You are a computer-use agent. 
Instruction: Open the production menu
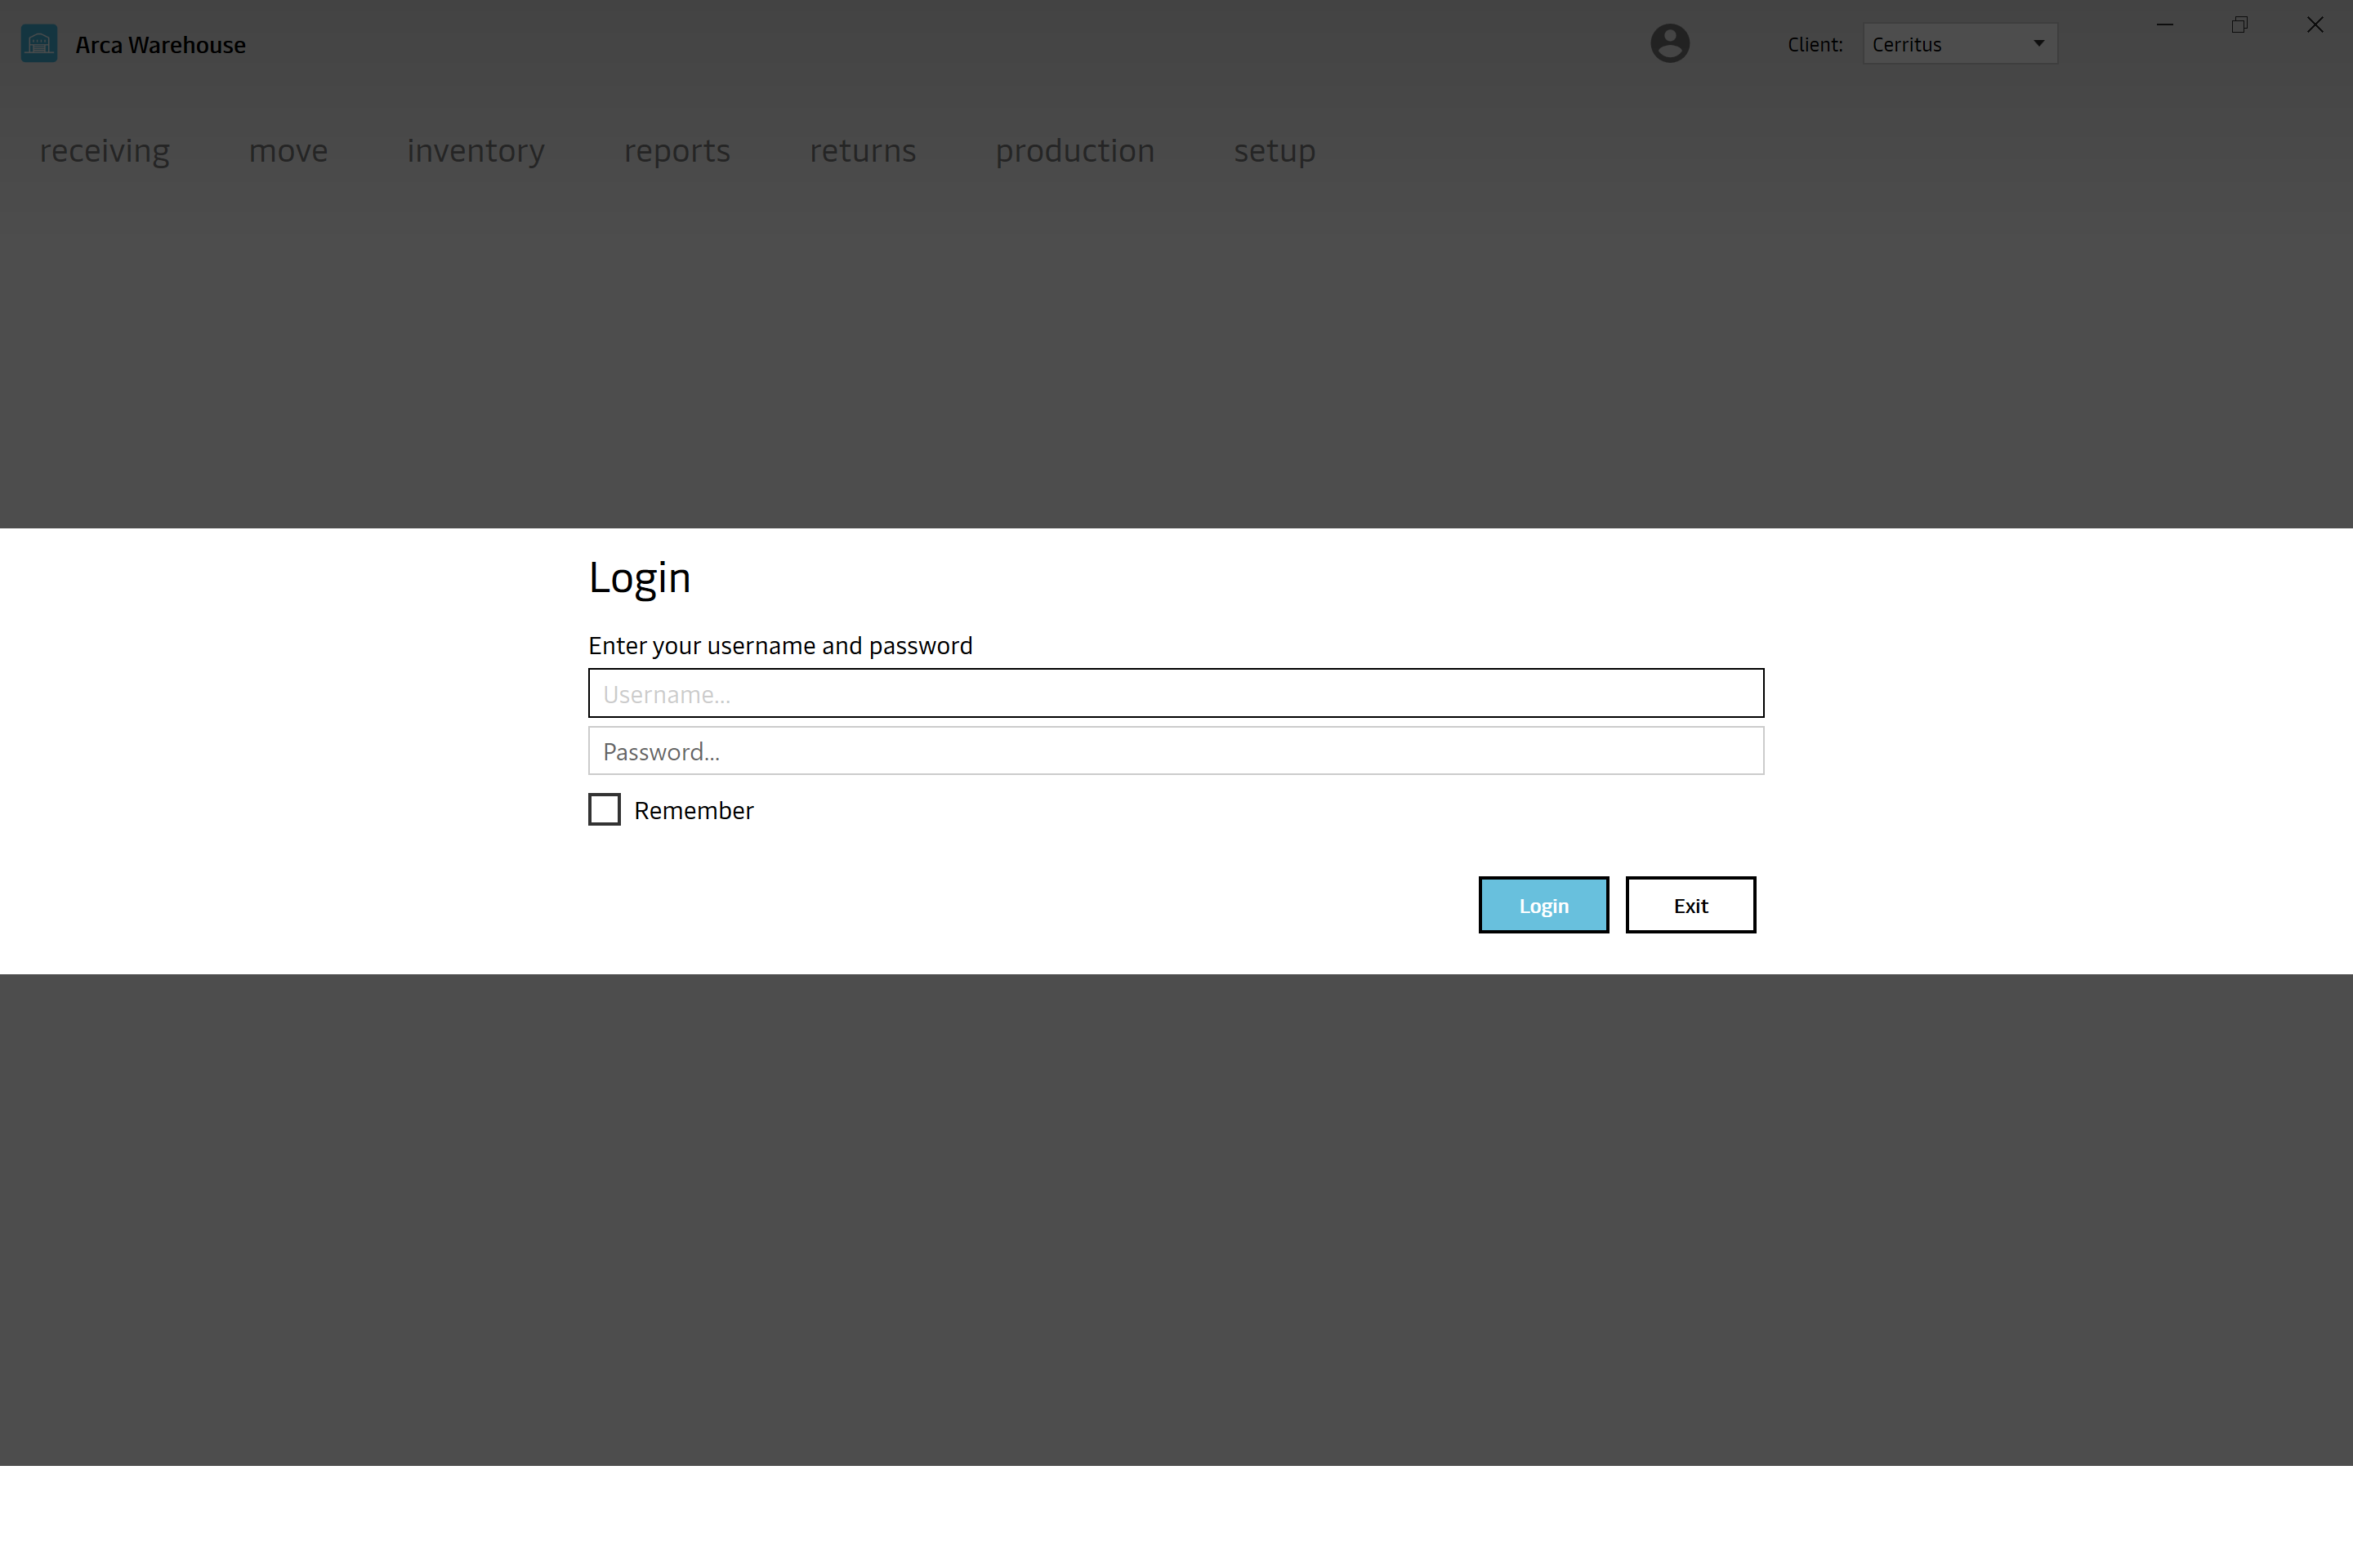point(1075,151)
